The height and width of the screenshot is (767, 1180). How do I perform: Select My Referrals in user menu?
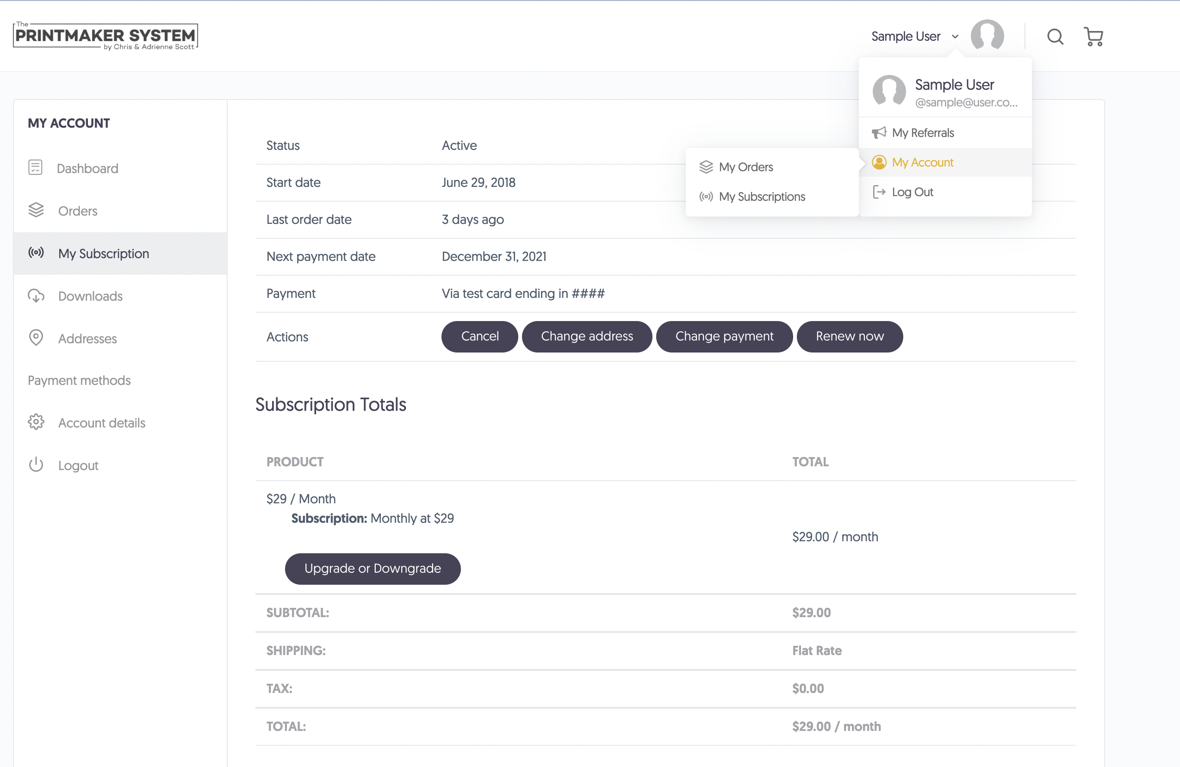coord(922,133)
